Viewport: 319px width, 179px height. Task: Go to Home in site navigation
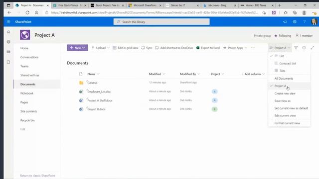(24, 48)
